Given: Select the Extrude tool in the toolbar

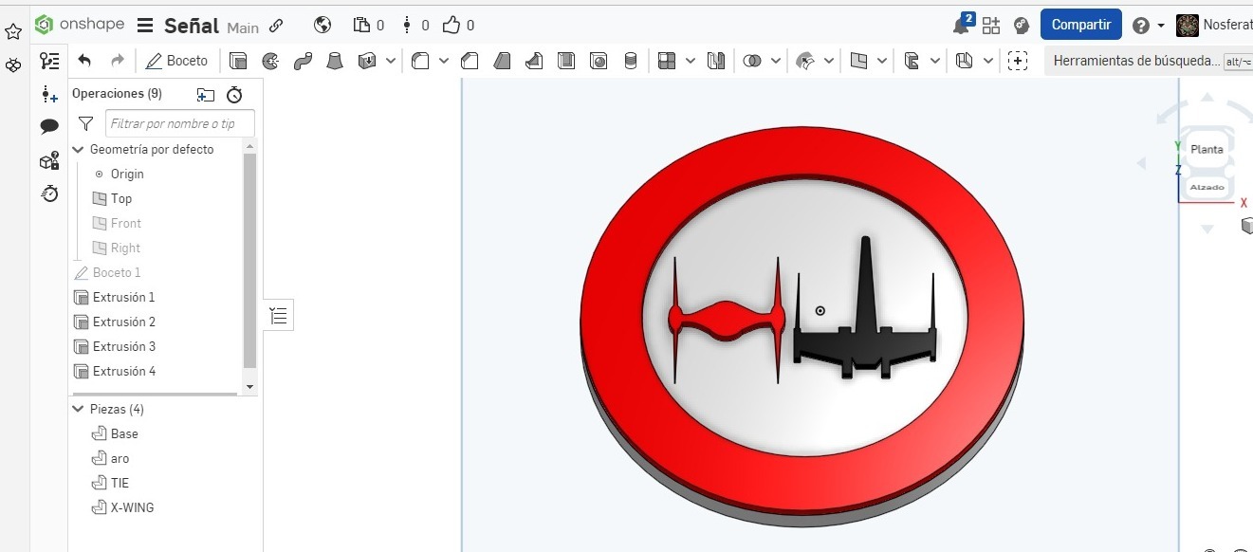Looking at the screenshot, I should tap(238, 61).
